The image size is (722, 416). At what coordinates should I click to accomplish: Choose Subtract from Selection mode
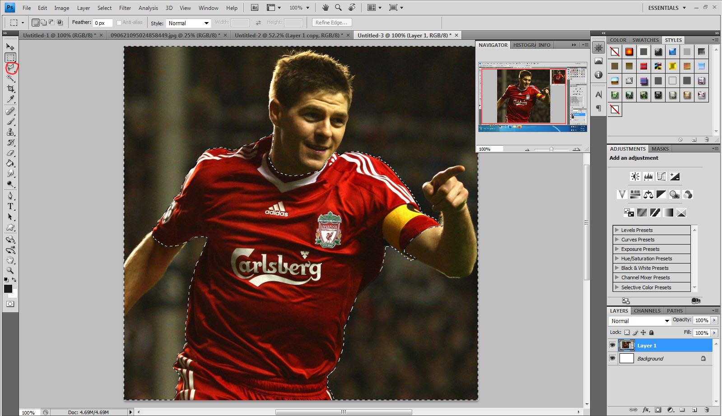(x=51, y=23)
